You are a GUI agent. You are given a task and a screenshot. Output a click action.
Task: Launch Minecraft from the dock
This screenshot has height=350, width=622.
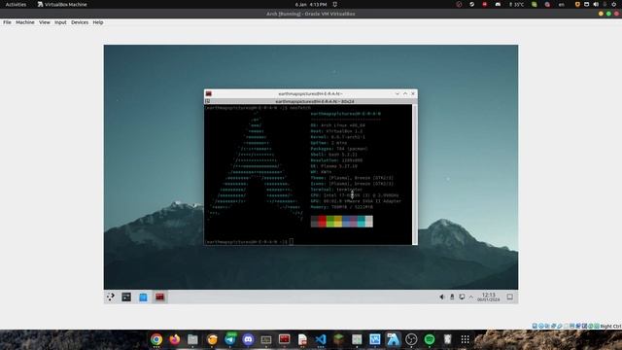pos(338,339)
